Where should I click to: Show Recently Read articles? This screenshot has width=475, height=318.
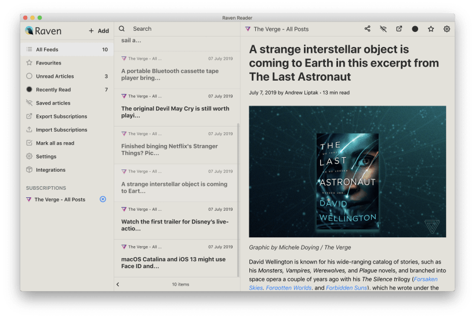coord(67,89)
